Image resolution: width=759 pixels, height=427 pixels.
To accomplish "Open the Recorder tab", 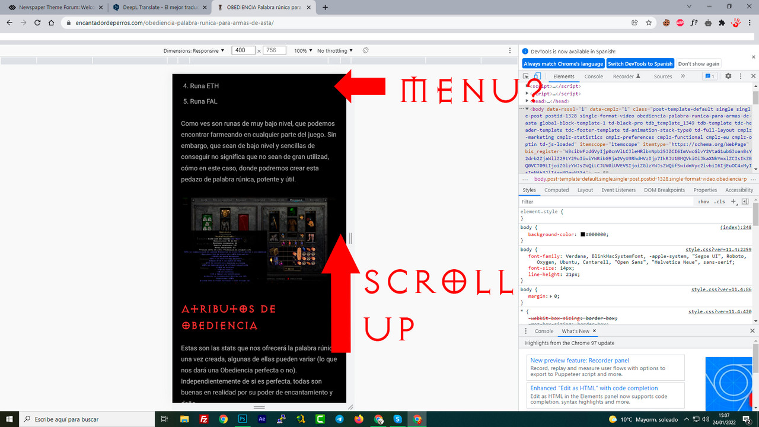I will [x=627, y=77].
